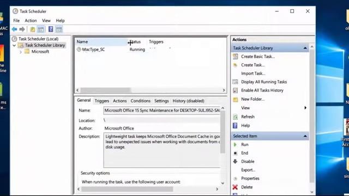Collapse the Task Scheduler Library actions section
This screenshot has width=349, height=196.
305,48
